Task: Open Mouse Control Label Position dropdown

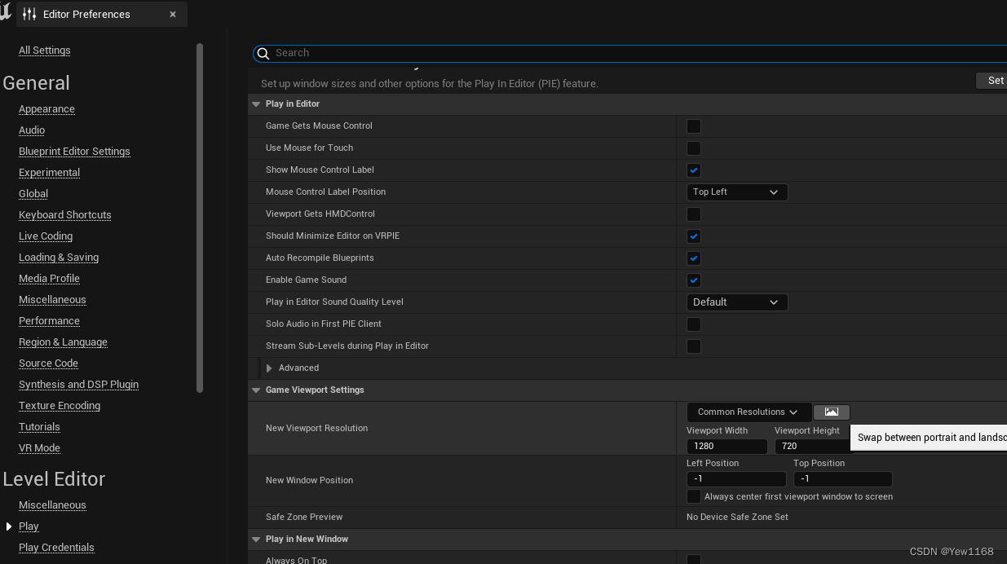Action: pos(737,192)
